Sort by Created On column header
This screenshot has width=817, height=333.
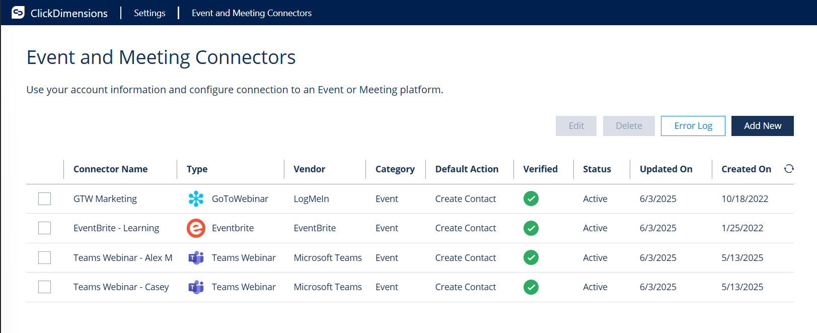tap(746, 169)
